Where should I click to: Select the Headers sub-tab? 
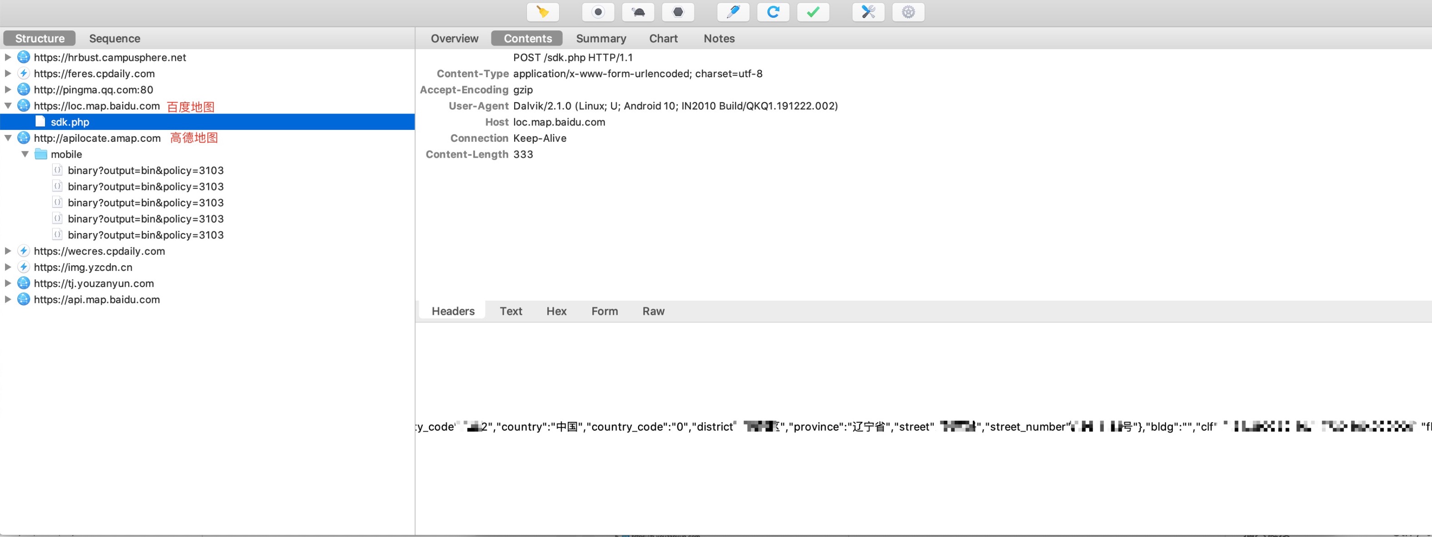(x=452, y=311)
